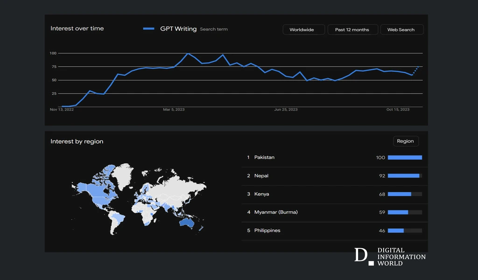The image size is (478, 280).
Task: Click the dotted forecast line segment
Action: coord(415,70)
